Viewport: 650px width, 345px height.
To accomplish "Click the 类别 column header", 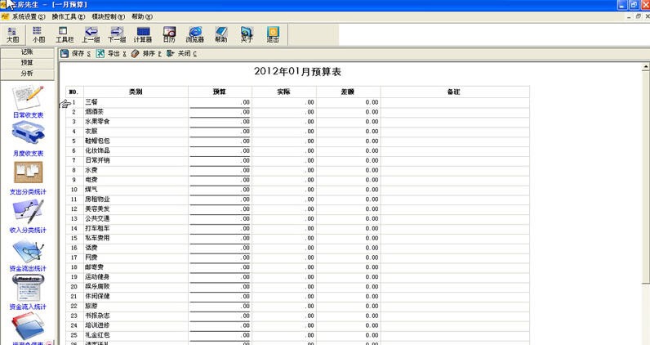I will pos(136,92).
